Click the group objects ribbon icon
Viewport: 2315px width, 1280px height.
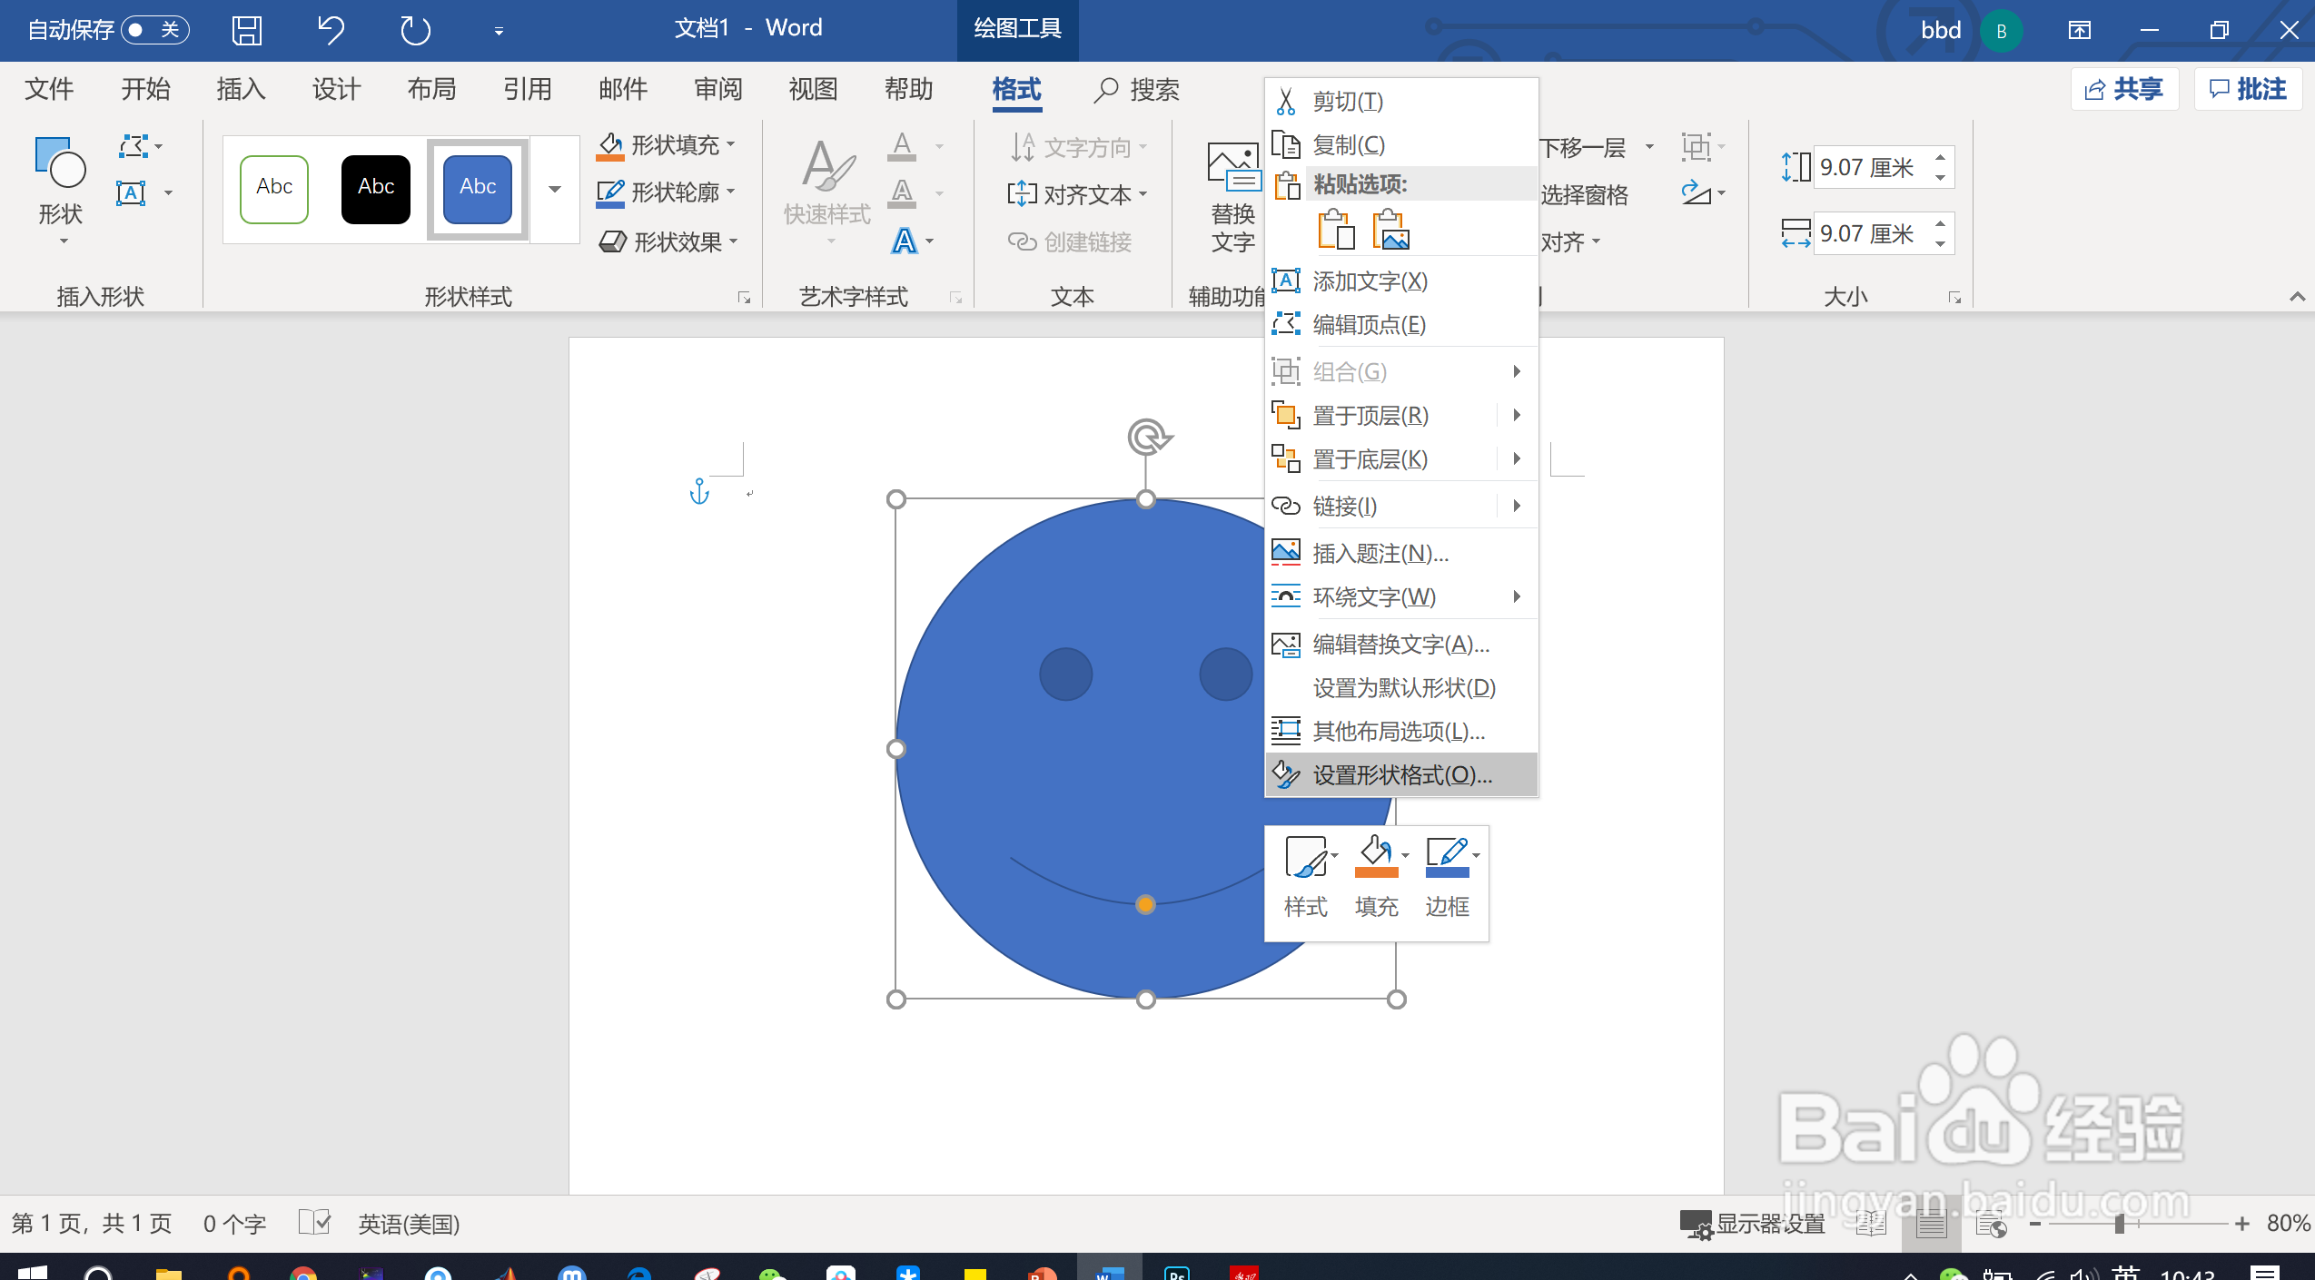pyautogui.click(x=1695, y=145)
